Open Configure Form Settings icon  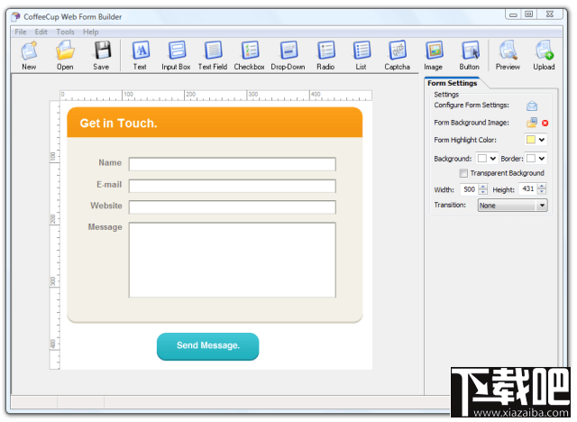pos(531,106)
